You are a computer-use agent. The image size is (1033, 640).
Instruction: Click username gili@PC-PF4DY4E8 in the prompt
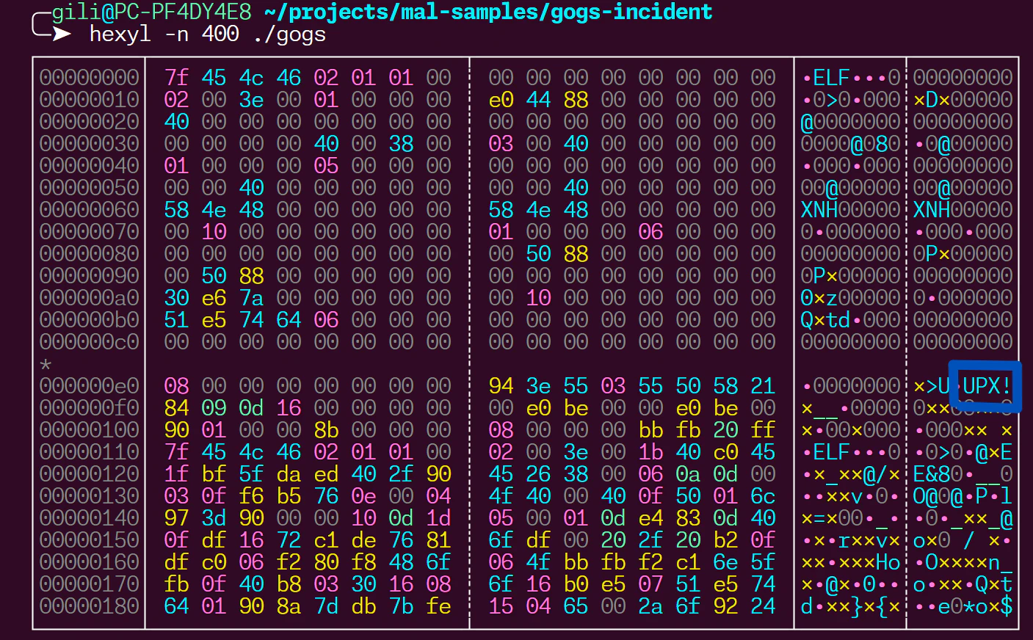click(151, 12)
